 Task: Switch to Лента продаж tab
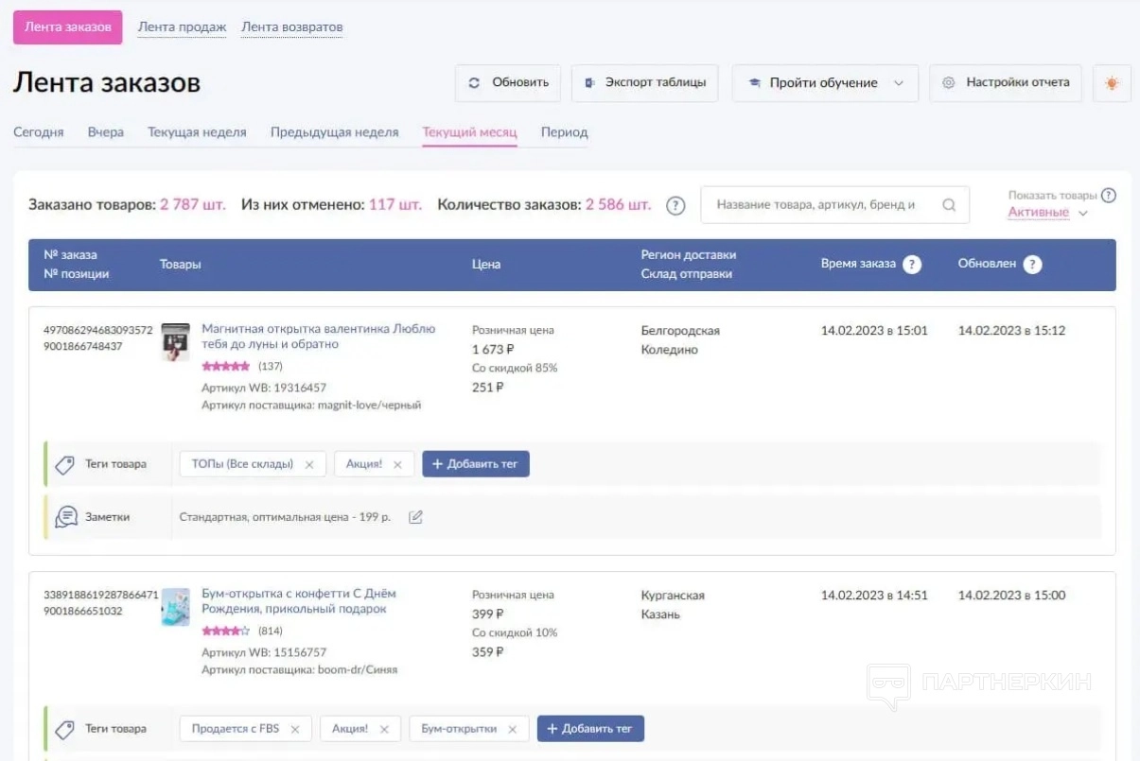pos(182,27)
